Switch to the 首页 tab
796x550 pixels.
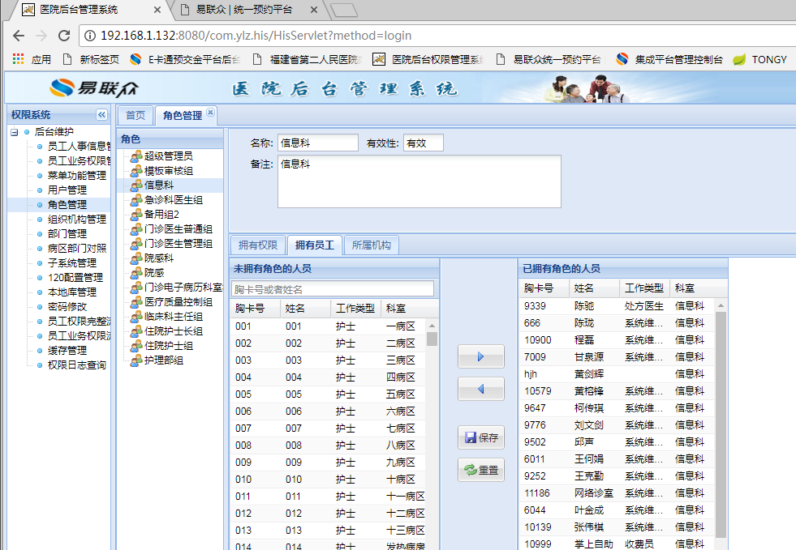pyautogui.click(x=135, y=116)
